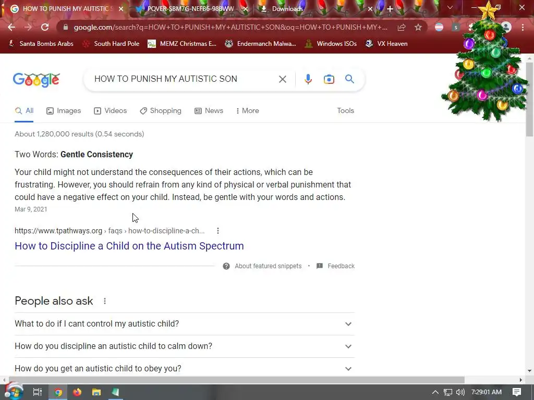Open the Chrome three-dot menu

click(523, 27)
